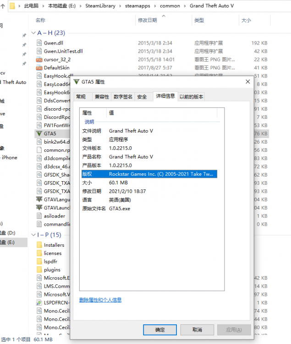Screen dimensions: 291x344
Task: Click the lspdfr folder icon
Action: (39, 261)
